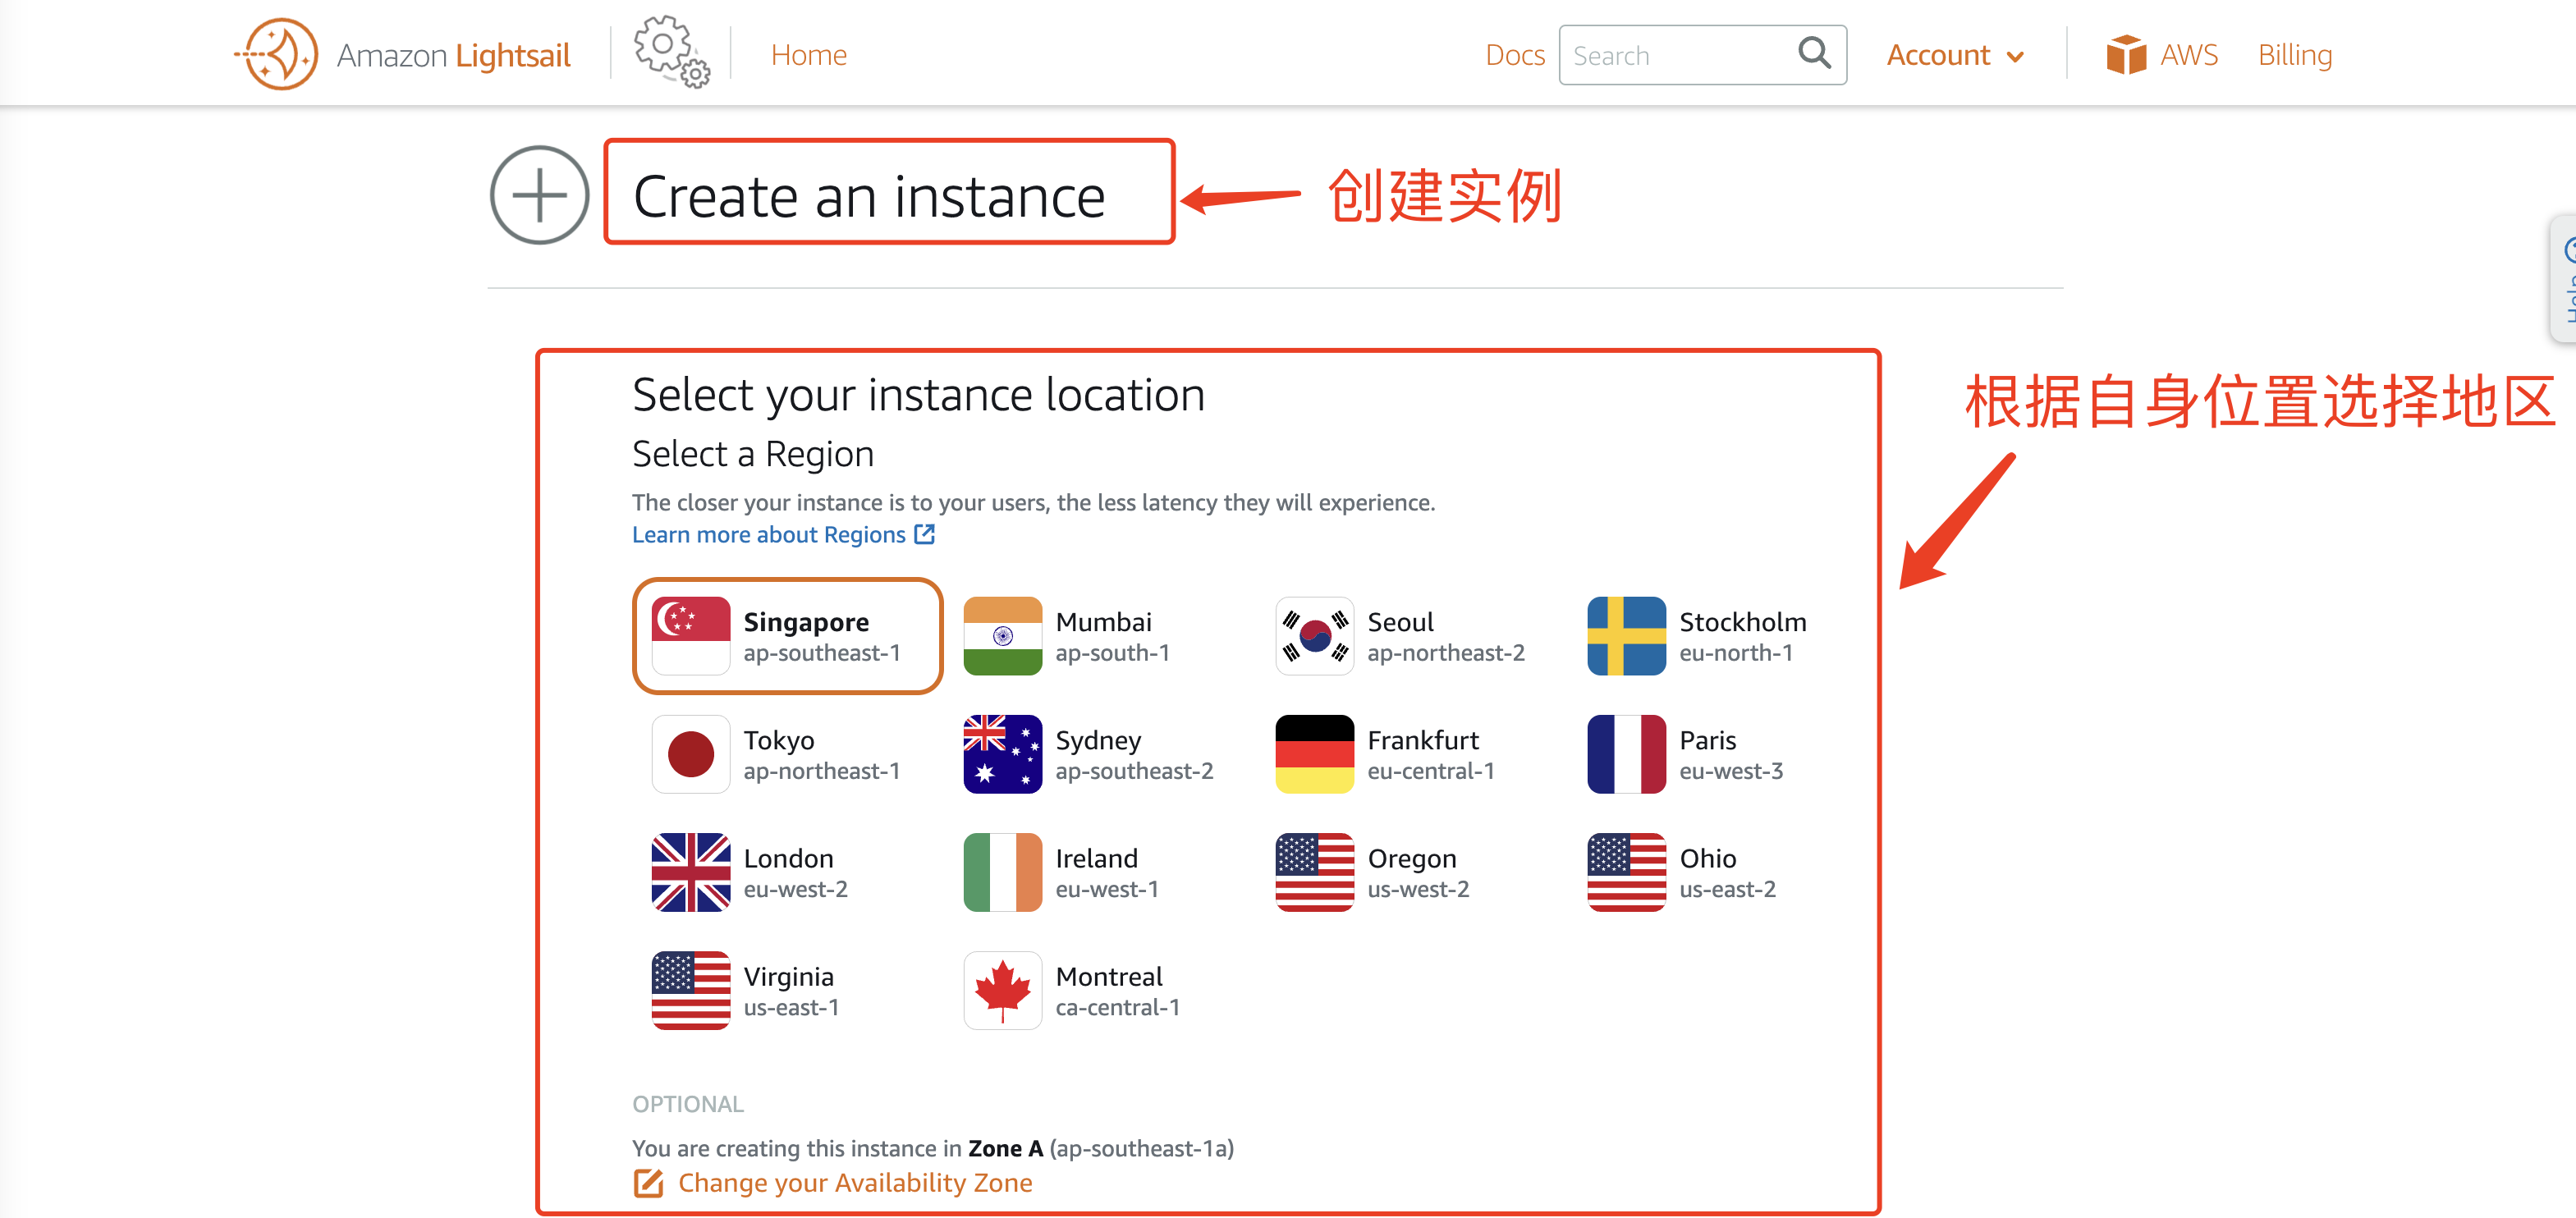
Task: Click the search magnifier icon
Action: tap(1813, 53)
